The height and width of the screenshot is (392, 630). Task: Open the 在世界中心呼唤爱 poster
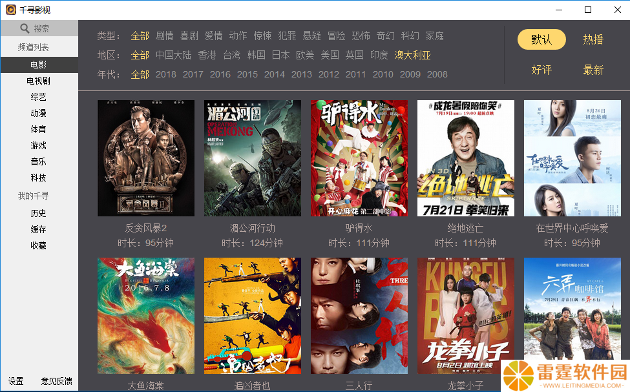pyautogui.click(x=572, y=158)
